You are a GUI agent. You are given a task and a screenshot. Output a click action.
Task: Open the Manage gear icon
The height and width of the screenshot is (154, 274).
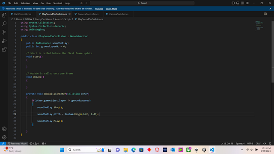[4, 137]
